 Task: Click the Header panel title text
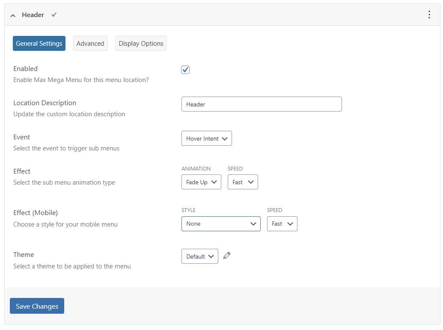(x=33, y=15)
